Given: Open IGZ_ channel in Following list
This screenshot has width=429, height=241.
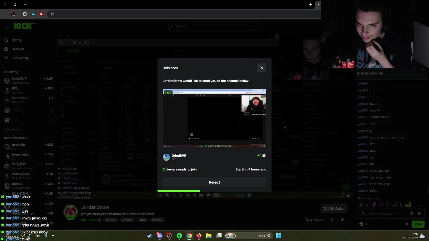Looking at the screenshot, I should (28, 90).
